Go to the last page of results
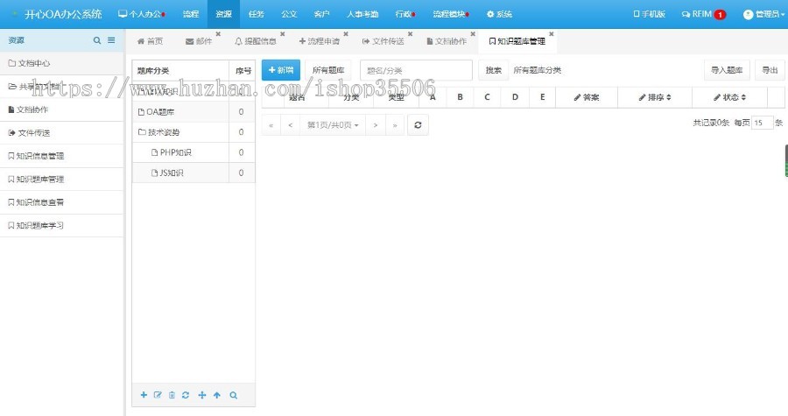788x416 pixels. pos(395,125)
